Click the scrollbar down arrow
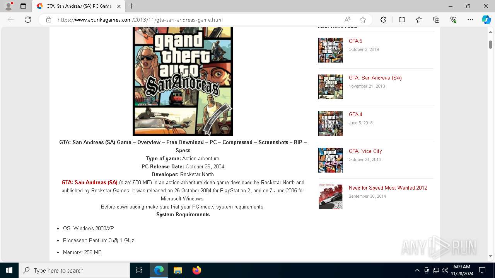Screen dimensions: 495x278 (490, 256)
